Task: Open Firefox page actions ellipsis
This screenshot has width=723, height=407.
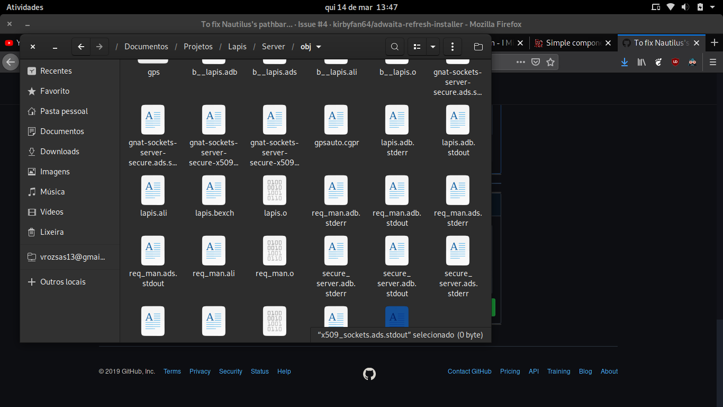Action: pos(521,62)
